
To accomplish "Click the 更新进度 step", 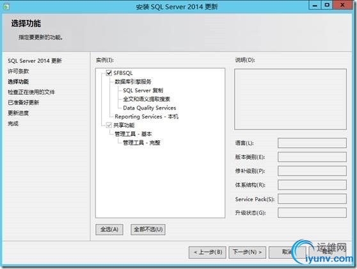I will pos(18,113).
